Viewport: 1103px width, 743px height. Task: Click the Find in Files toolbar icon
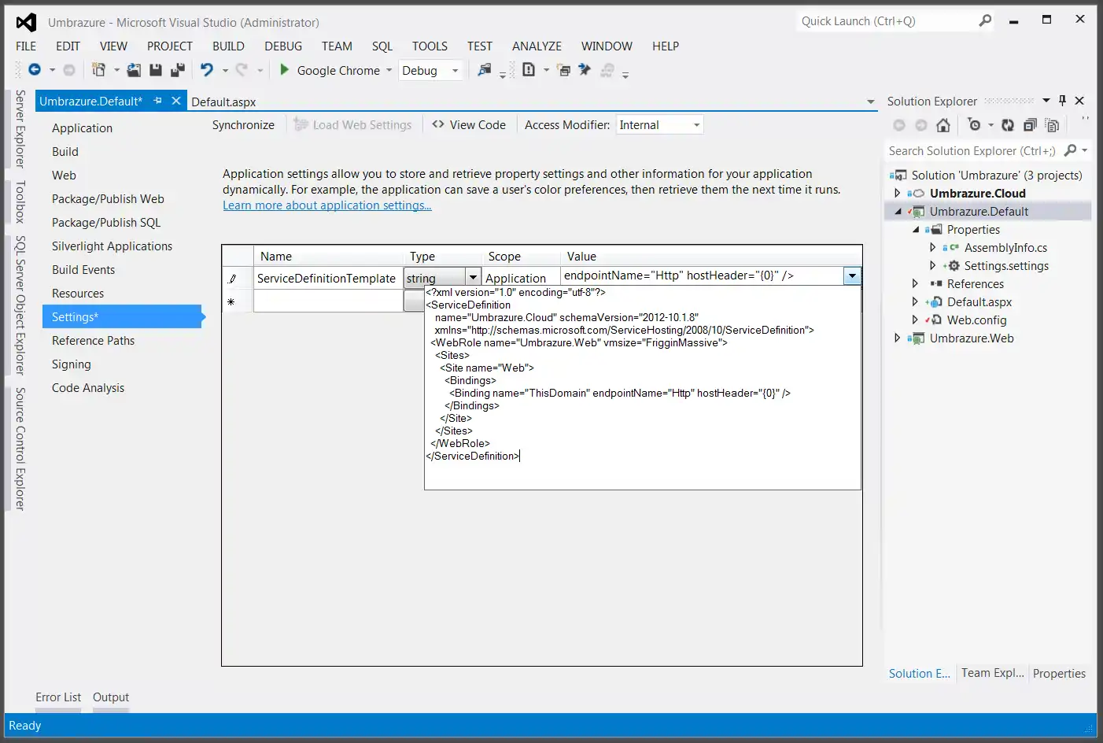tap(485, 70)
